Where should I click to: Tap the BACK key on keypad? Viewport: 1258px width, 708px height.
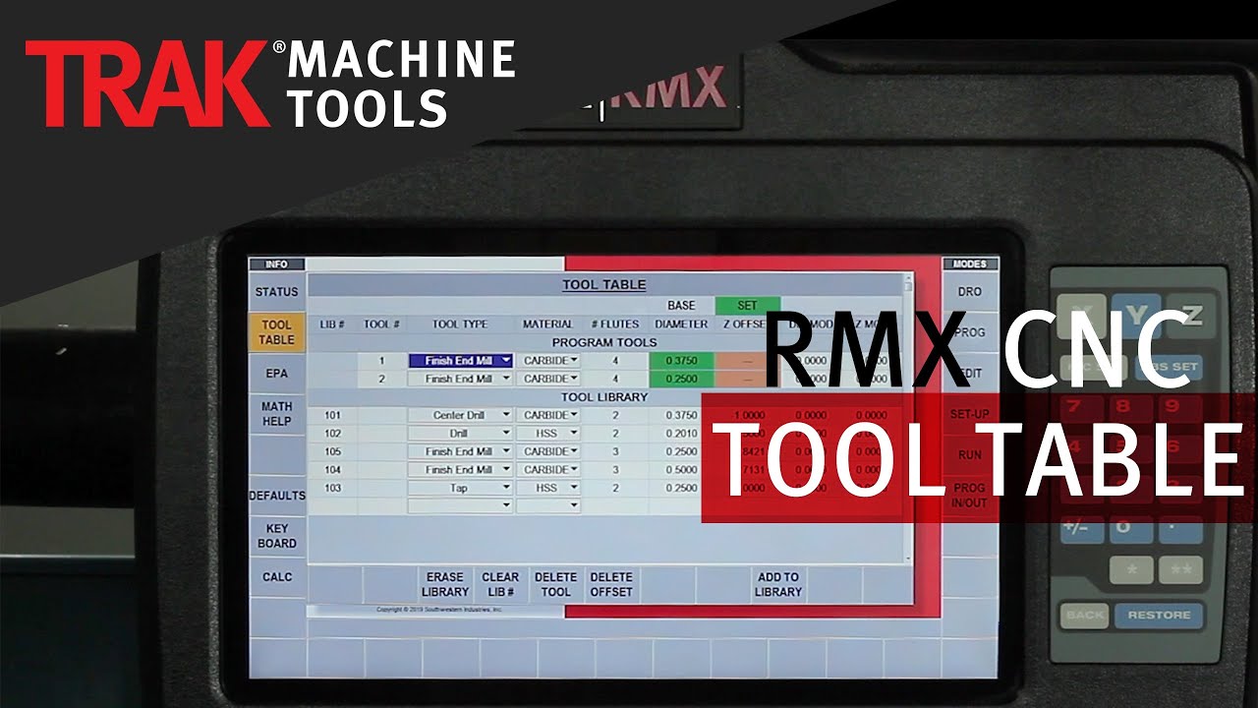1084,616
